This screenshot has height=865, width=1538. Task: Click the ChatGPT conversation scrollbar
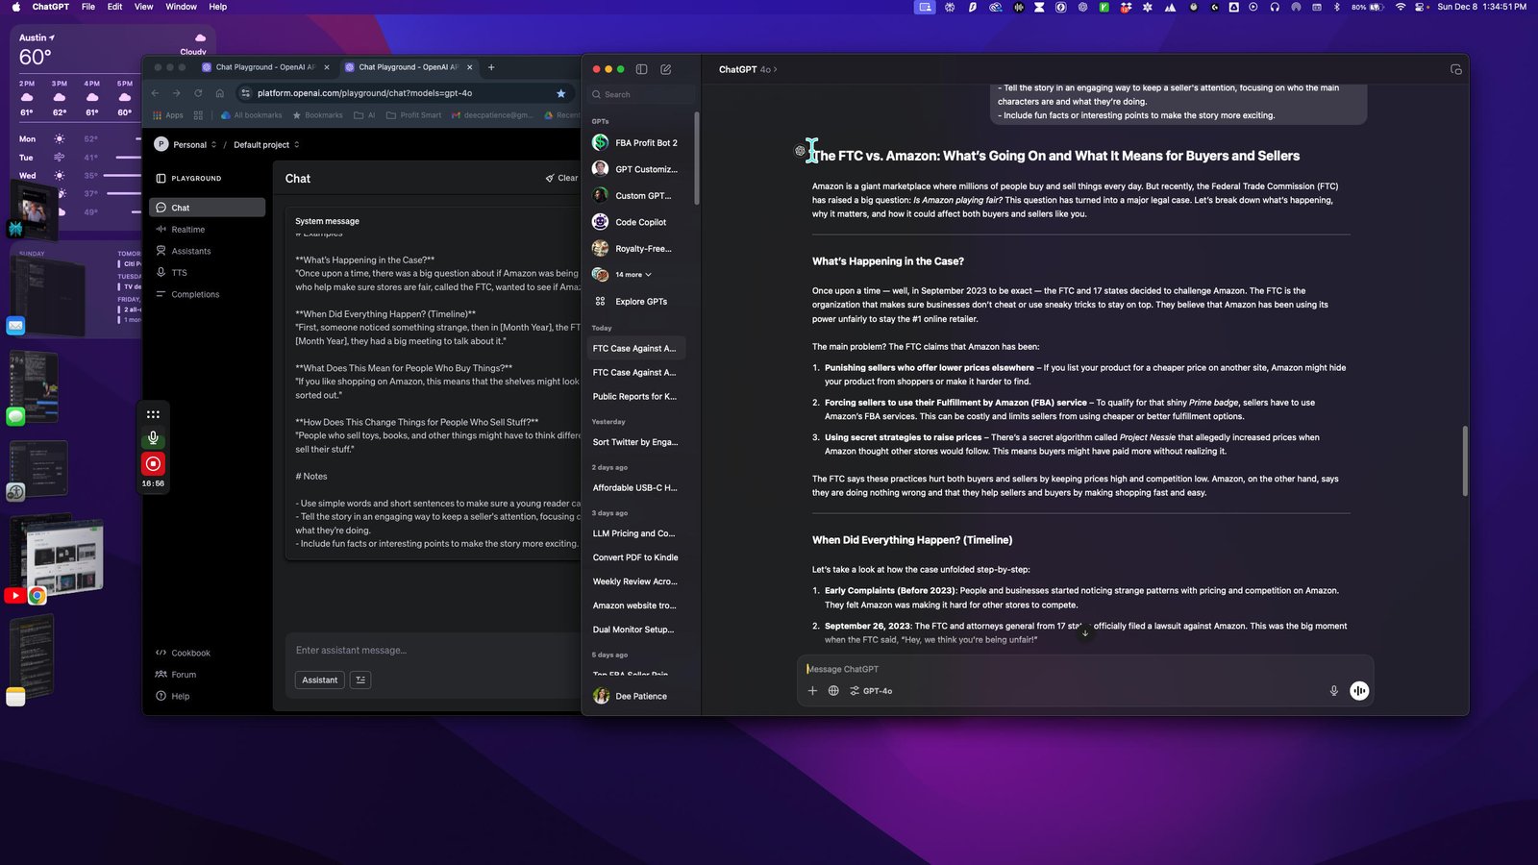click(x=1465, y=461)
